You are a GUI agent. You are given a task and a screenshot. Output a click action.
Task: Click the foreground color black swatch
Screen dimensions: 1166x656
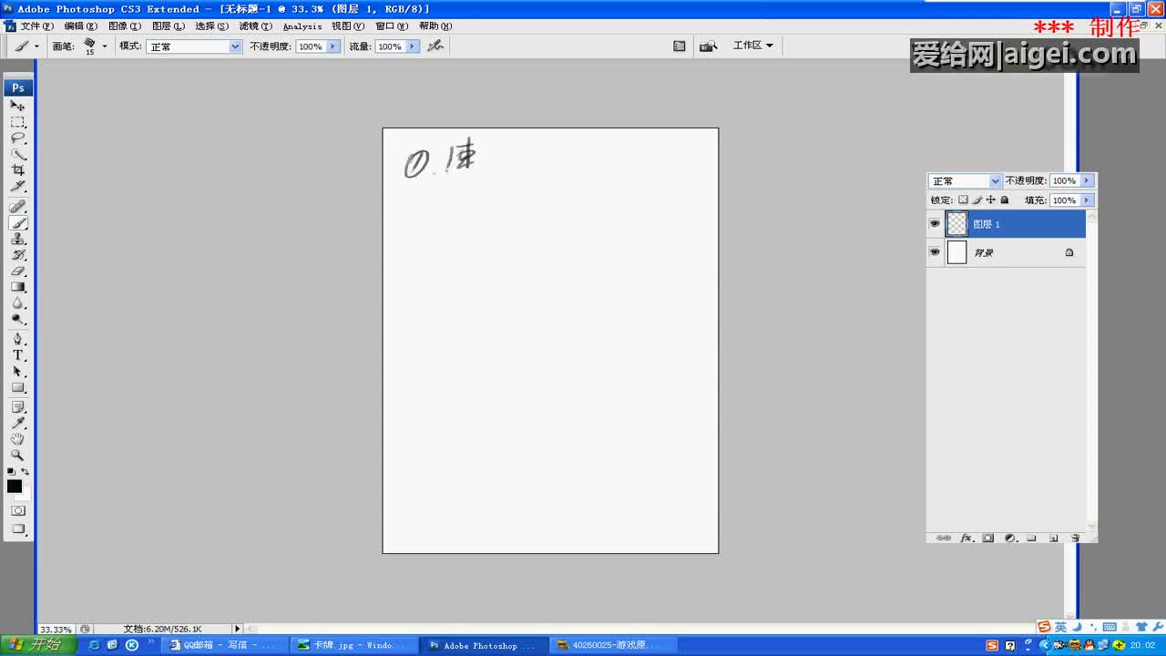[x=15, y=487]
